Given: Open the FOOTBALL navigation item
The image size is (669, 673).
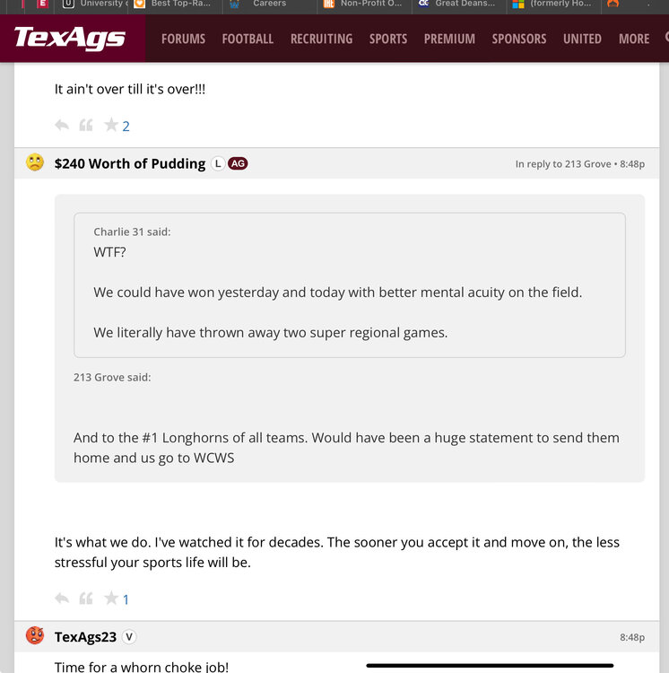Looking at the screenshot, I should point(248,39).
